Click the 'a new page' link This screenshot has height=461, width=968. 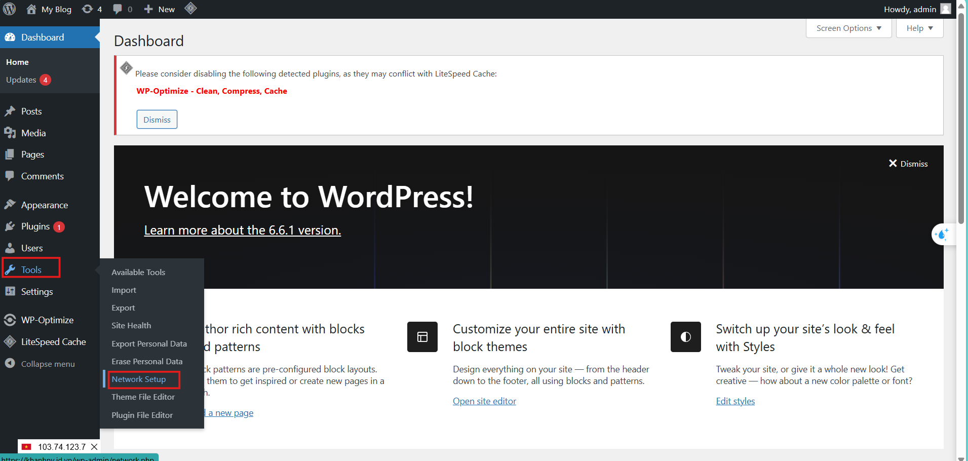230,413
